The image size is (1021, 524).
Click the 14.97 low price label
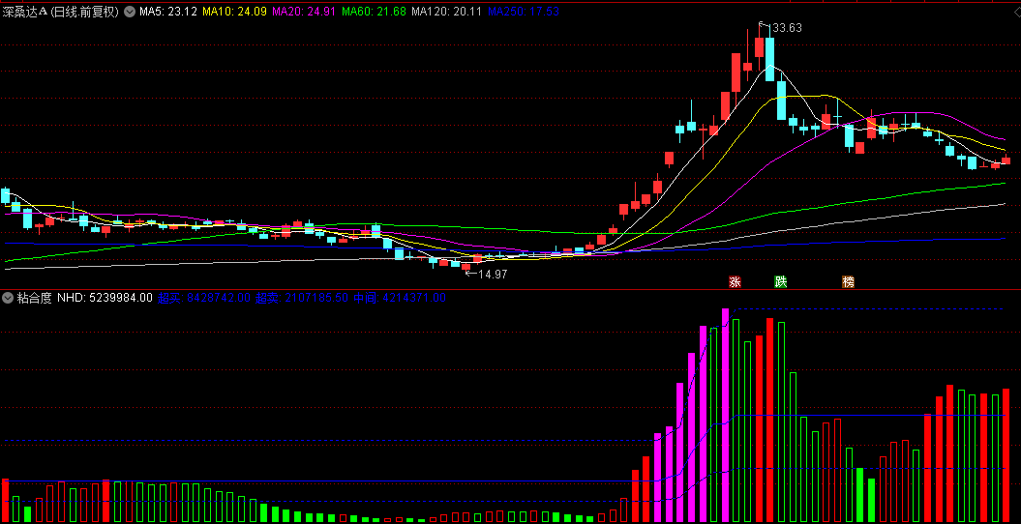(493, 275)
